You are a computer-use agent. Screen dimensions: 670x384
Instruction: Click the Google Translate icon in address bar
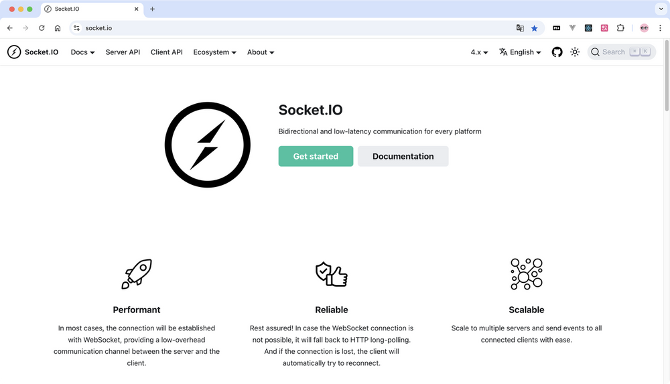pos(520,28)
